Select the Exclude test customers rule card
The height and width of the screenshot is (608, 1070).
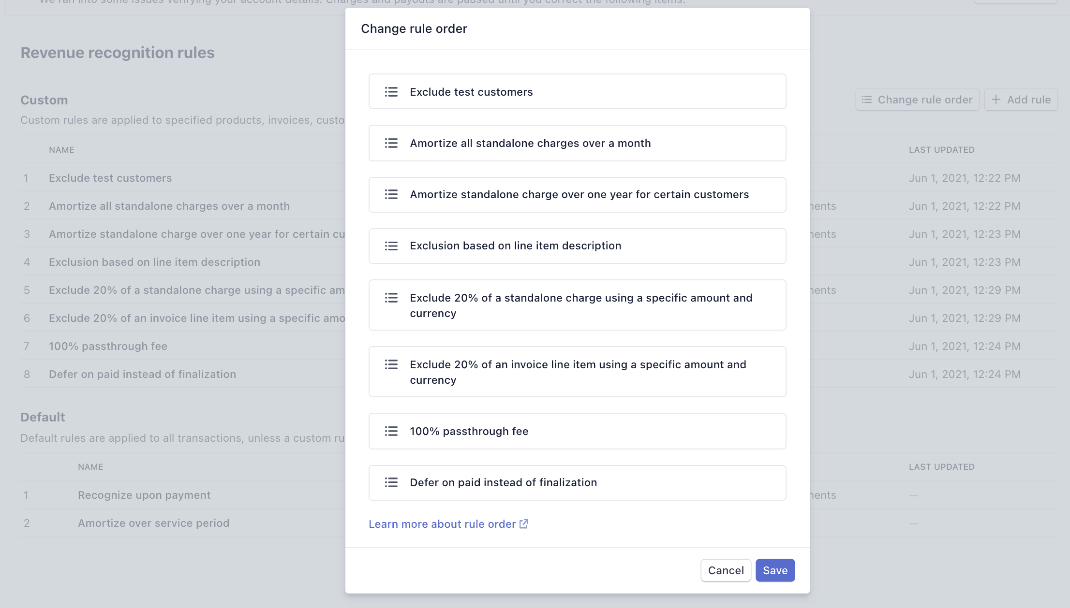click(577, 92)
